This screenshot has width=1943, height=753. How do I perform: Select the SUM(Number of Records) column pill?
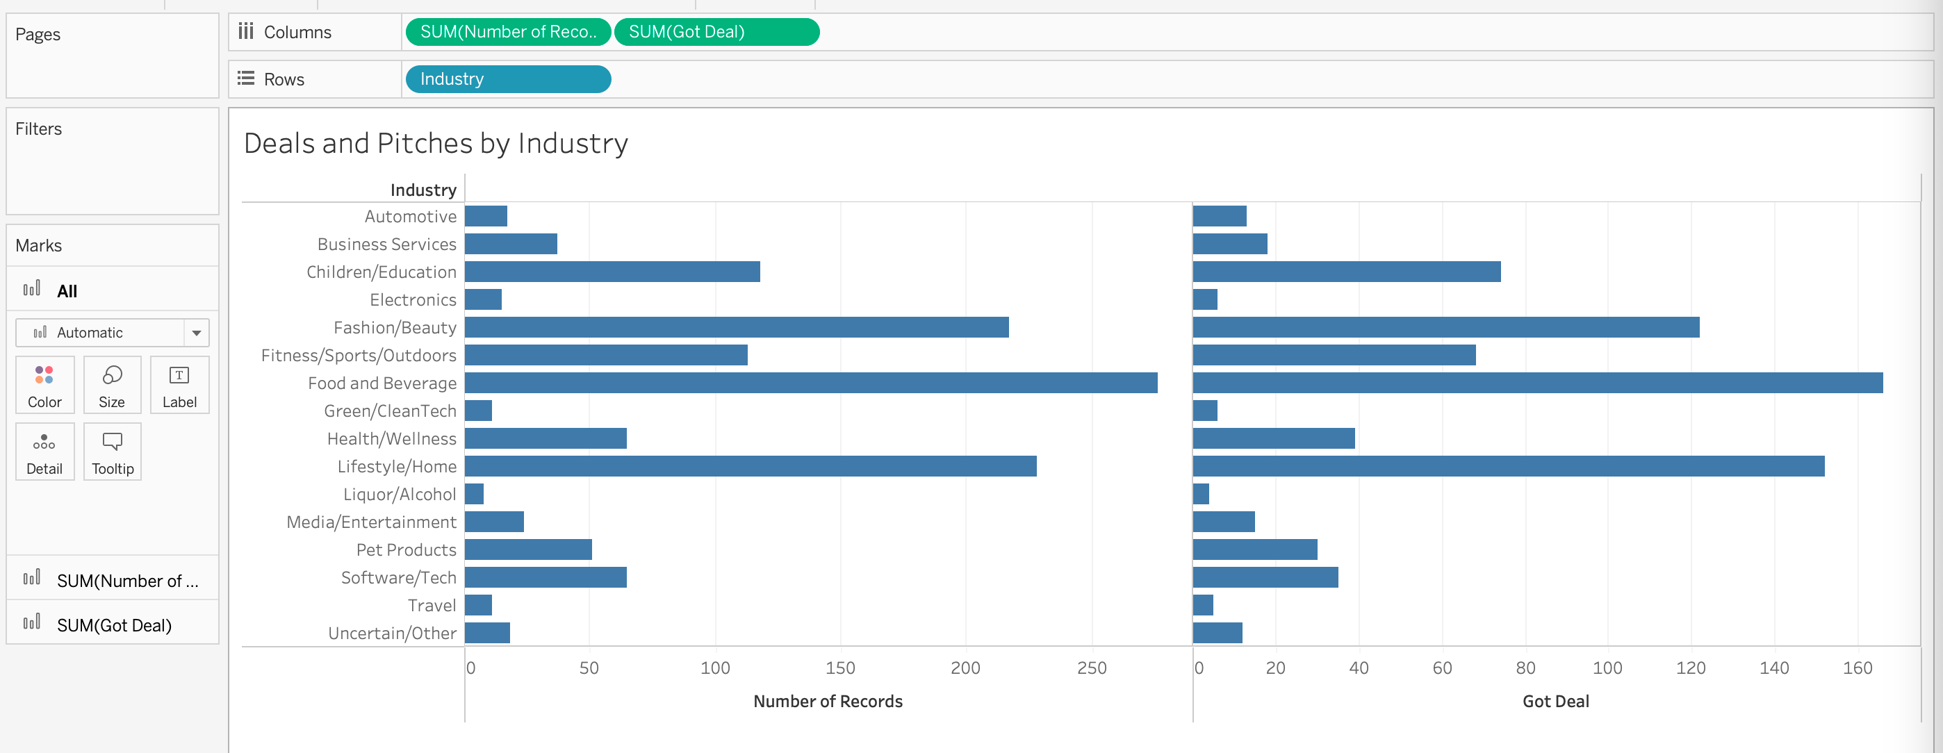pos(507,32)
